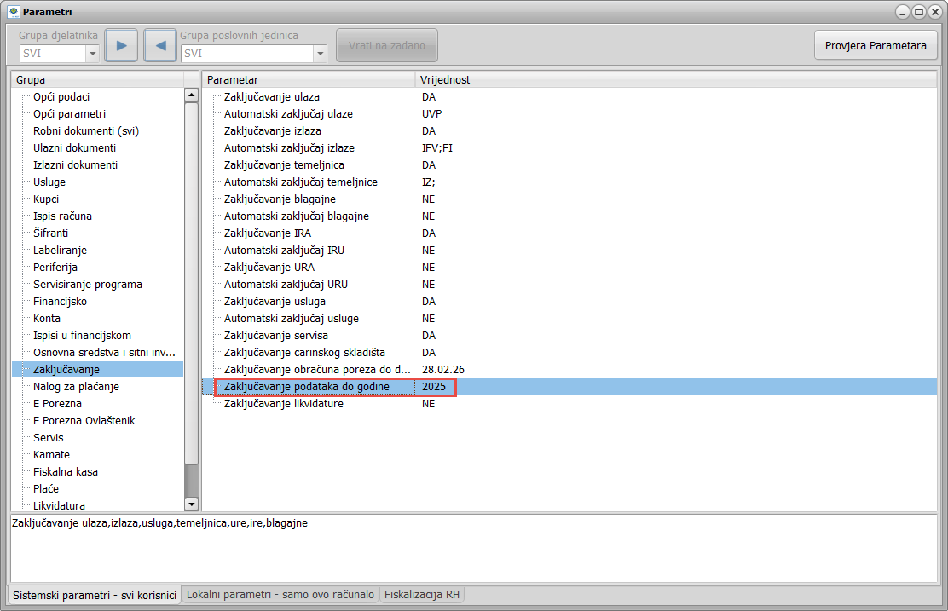Click the Parametar column header
Image resolution: width=948 pixels, height=611 pixels.
[233, 79]
